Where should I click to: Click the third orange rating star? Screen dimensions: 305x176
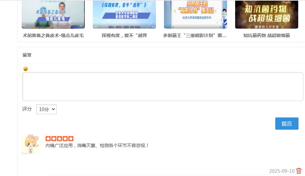[60, 139]
